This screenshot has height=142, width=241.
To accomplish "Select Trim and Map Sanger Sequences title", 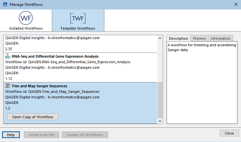I will point(39,86).
